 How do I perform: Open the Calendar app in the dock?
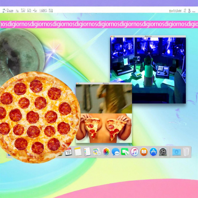[68, 152]
